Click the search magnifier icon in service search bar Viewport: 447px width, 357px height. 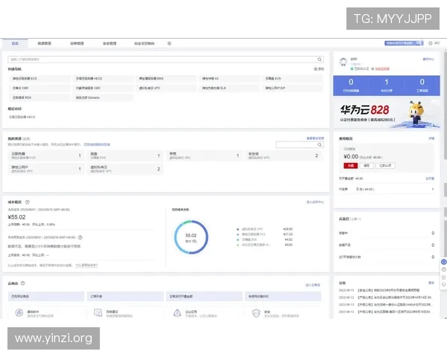pyautogui.click(x=320, y=59)
